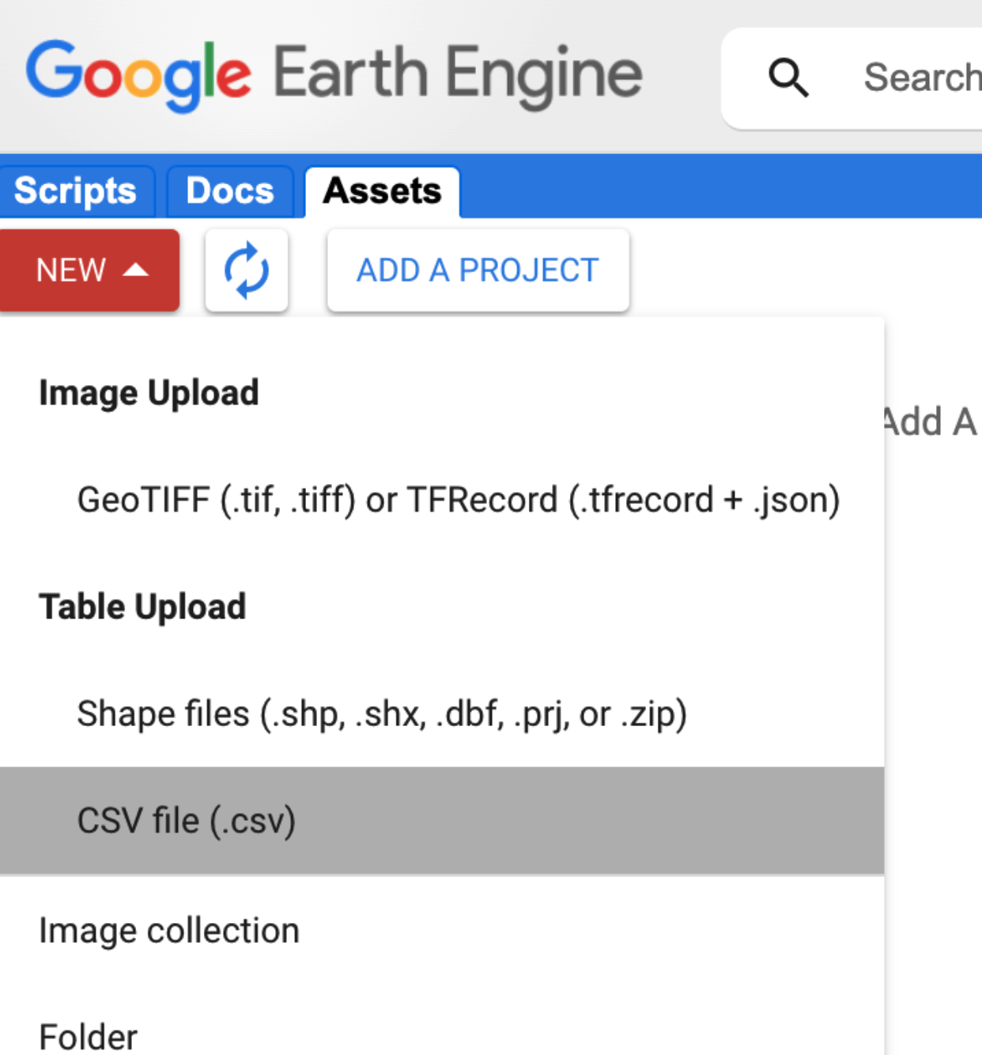982x1055 pixels.
Task: Pick the CSV file (.csv) option
Action: pos(187,820)
